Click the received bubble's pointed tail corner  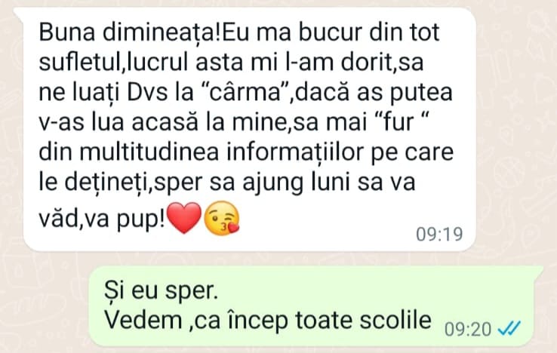18,13
